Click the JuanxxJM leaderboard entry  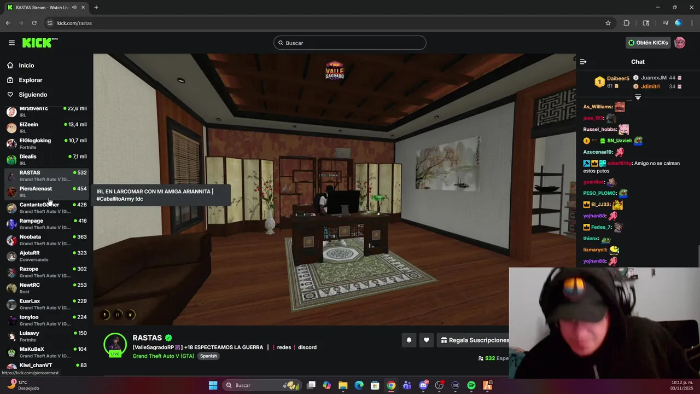(x=657, y=78)
